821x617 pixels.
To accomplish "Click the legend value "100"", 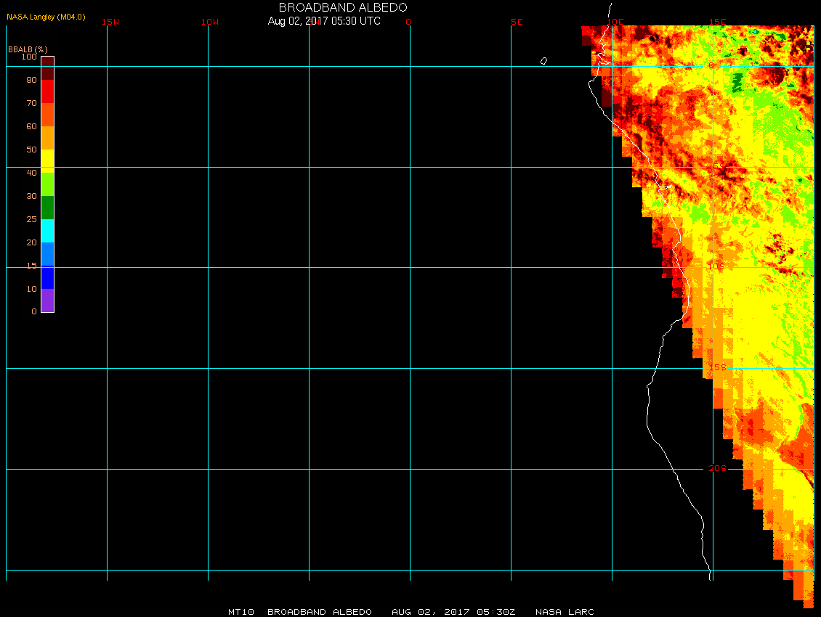I will (x=29, y=57).
